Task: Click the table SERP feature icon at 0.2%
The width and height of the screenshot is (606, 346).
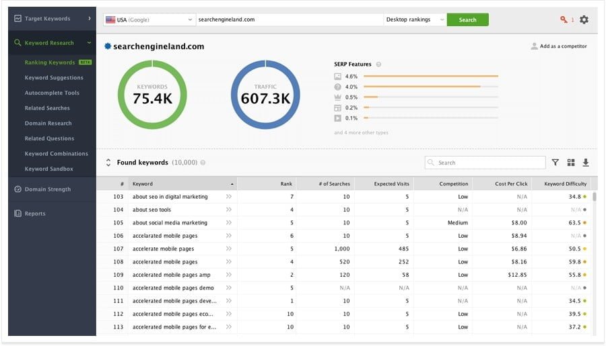Action: [338, 107]
